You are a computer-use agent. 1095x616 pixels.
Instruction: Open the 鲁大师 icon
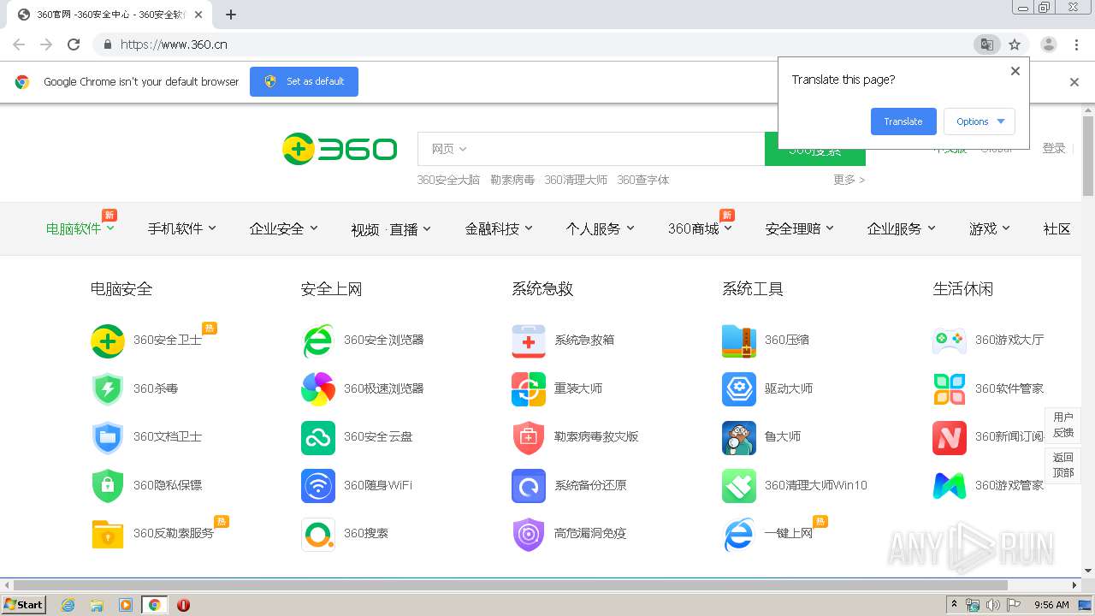pos(739,437)
